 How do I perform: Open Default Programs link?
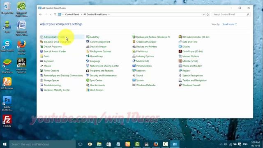click(53, 46)
